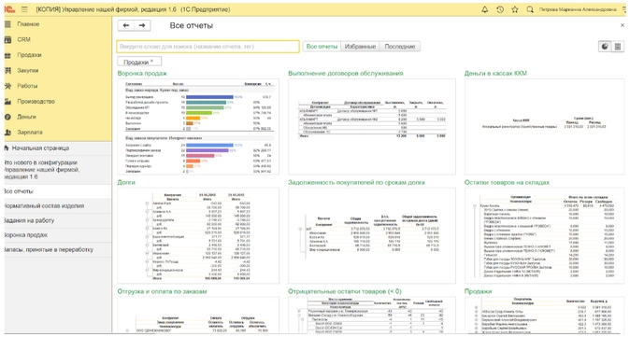The height and width of the screenshot is (337, 630).
Task: Click the tools Работы icon
Action: 7,86
